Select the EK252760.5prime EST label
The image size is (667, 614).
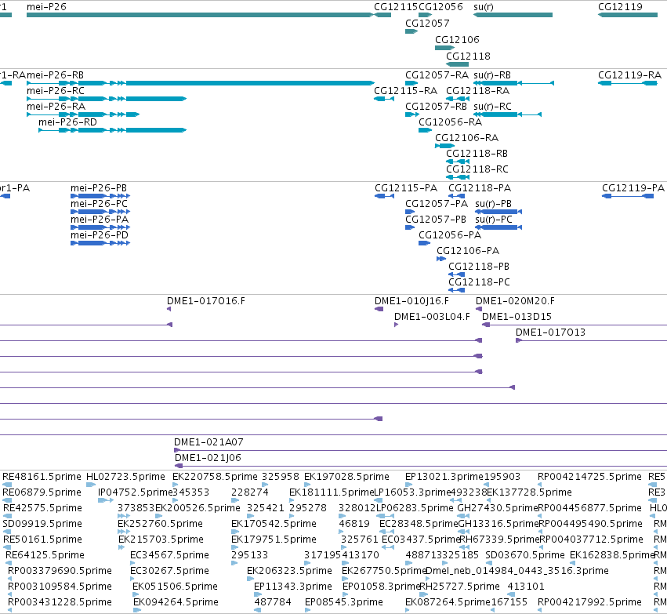161,523
